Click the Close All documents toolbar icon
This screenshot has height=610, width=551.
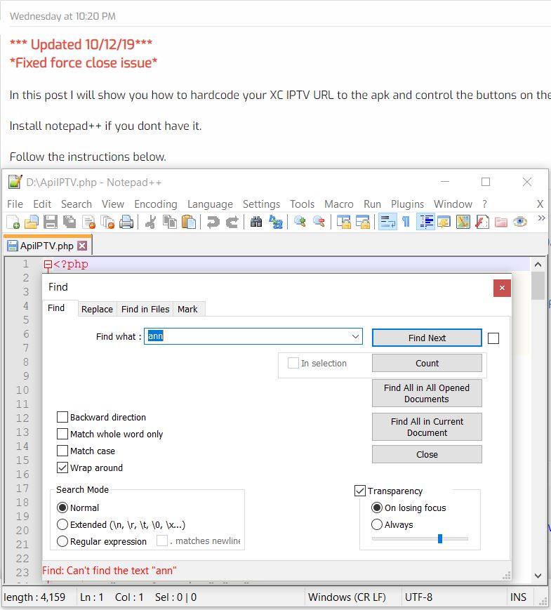click(x=107, y=222)
